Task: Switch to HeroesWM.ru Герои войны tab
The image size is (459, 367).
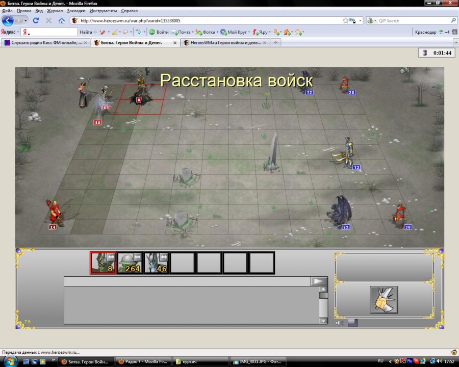Action: click(225, 43)
